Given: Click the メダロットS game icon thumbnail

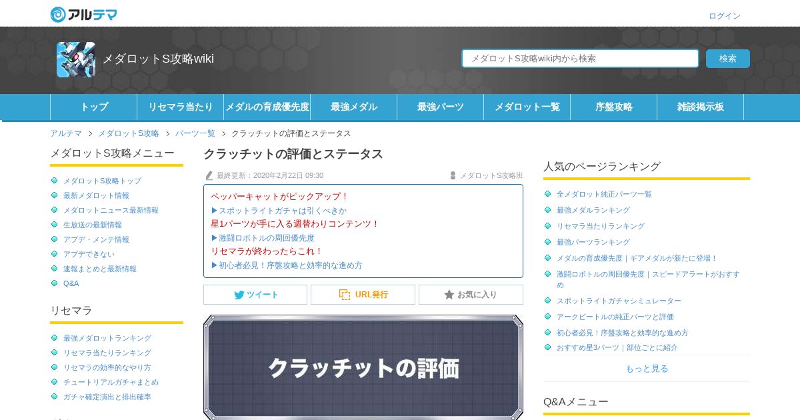Looking at the screenshot, I should coord(76,59).
